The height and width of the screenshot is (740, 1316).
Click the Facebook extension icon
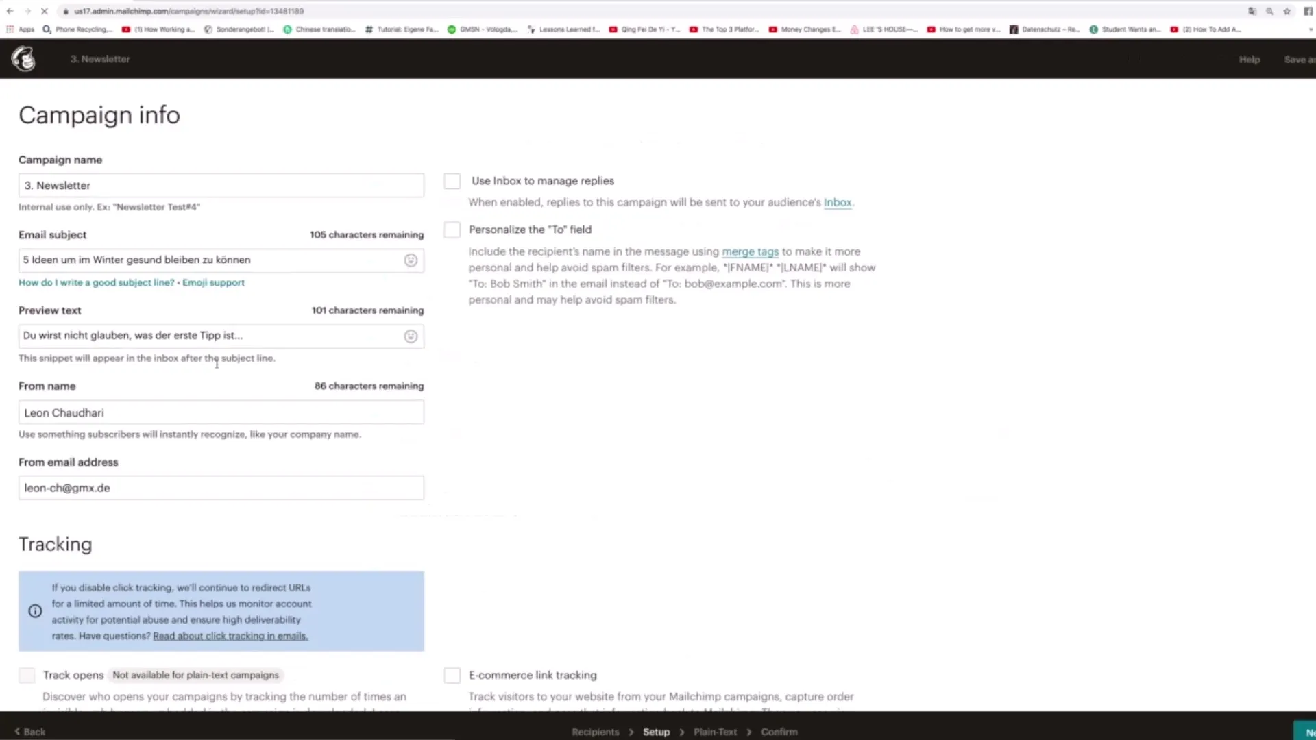(x=1308, y=11)
